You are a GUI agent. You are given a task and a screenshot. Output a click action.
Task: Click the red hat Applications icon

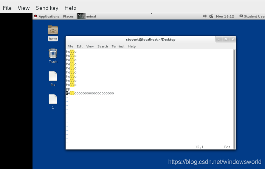pyautogui.click(x=36, y=16)
